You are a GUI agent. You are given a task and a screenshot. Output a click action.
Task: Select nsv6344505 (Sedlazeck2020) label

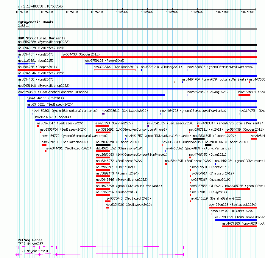coord(188,161)
